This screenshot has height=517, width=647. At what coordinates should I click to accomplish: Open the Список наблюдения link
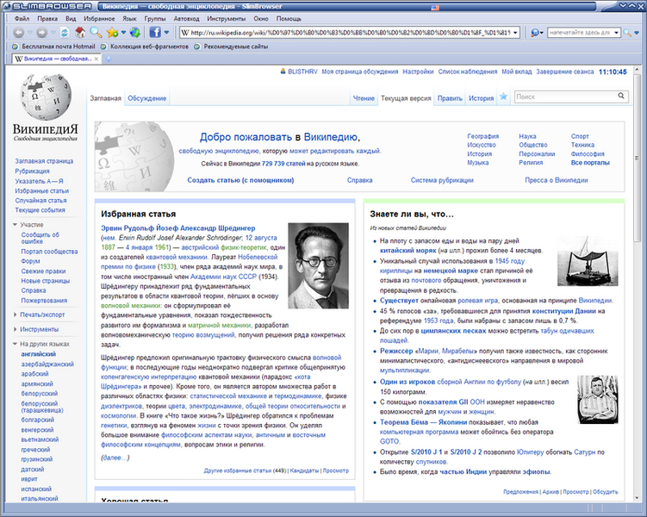click(468, 72)
